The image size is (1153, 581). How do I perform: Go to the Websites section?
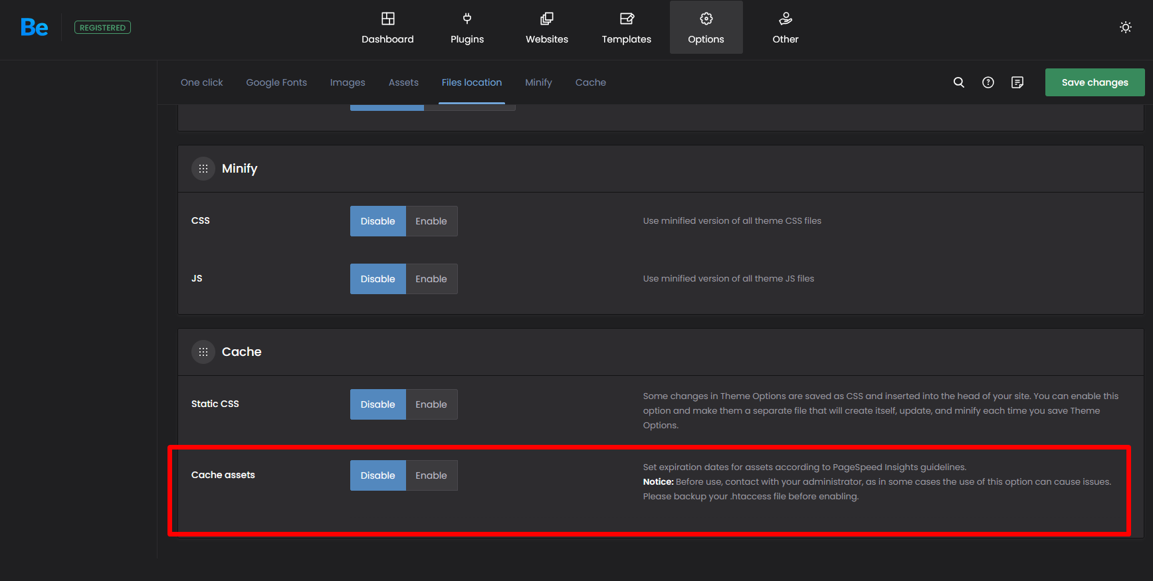[546, 28]
